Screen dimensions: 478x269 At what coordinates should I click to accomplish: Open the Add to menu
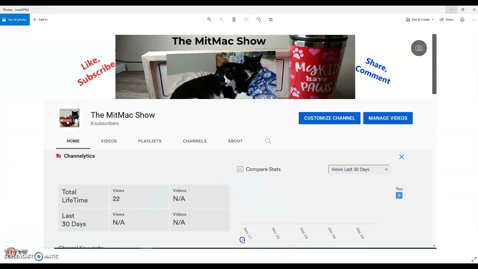click(40, 19)
